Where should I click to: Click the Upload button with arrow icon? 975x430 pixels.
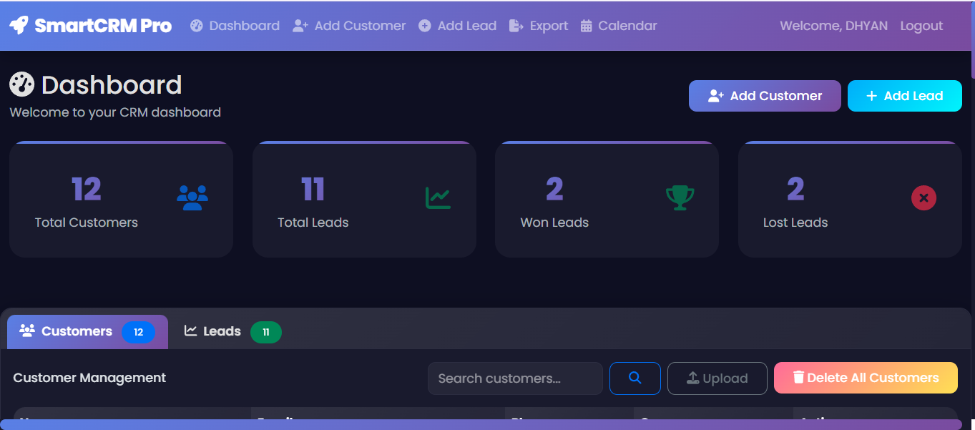point(717,378)
